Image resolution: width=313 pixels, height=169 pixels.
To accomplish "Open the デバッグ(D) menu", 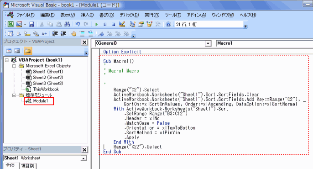I will pos(129,15).
